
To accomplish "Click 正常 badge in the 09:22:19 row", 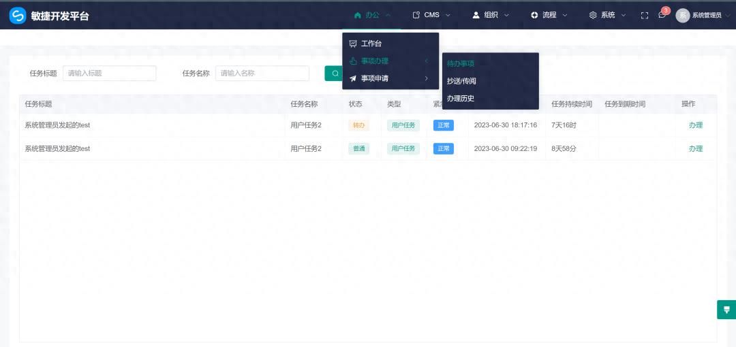I will (x=443, y=148).
